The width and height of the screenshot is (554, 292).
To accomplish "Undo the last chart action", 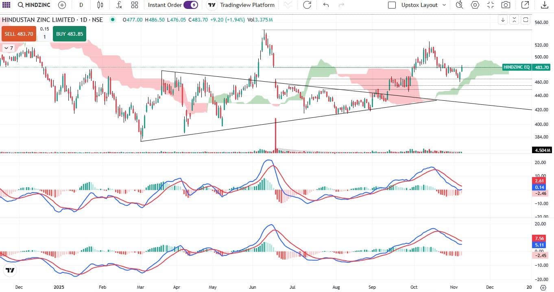I will point(325,5).
